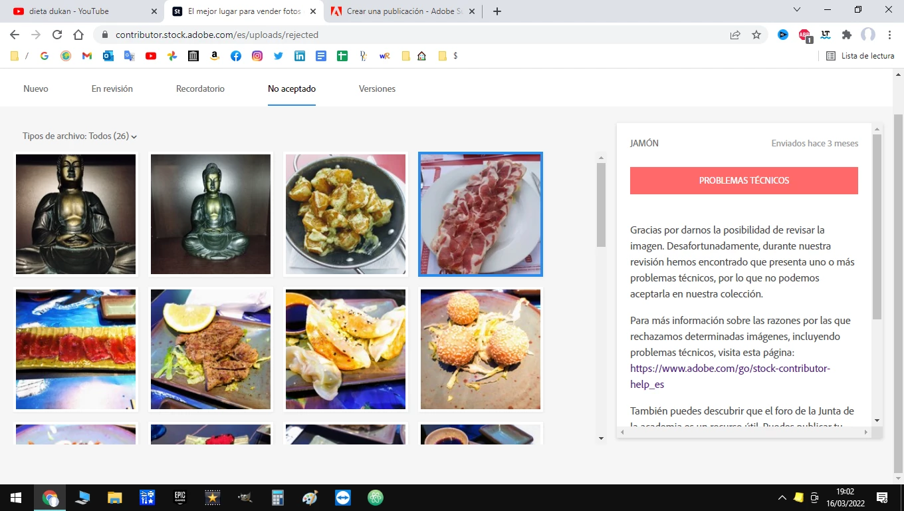Open the Chrome extensions puzzle icon
Viewport: 904px width, 511px height.
click(847, 35)
